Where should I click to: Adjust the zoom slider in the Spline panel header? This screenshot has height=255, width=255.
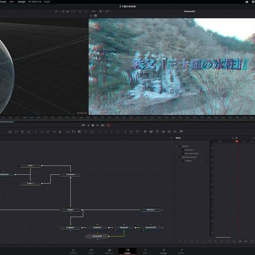tap(237, 137)
